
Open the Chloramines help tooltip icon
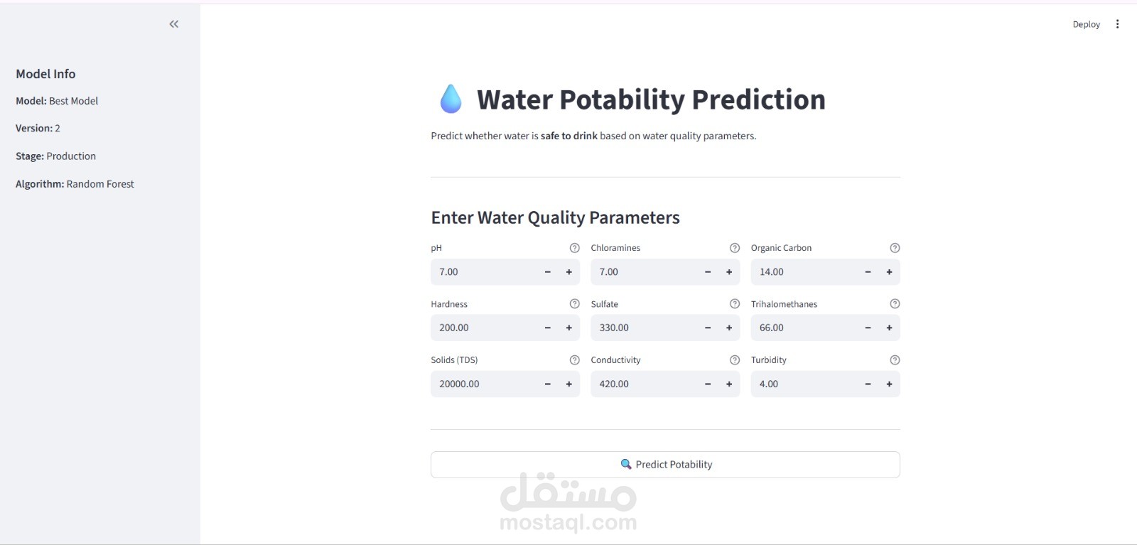(x=734, y=247)
